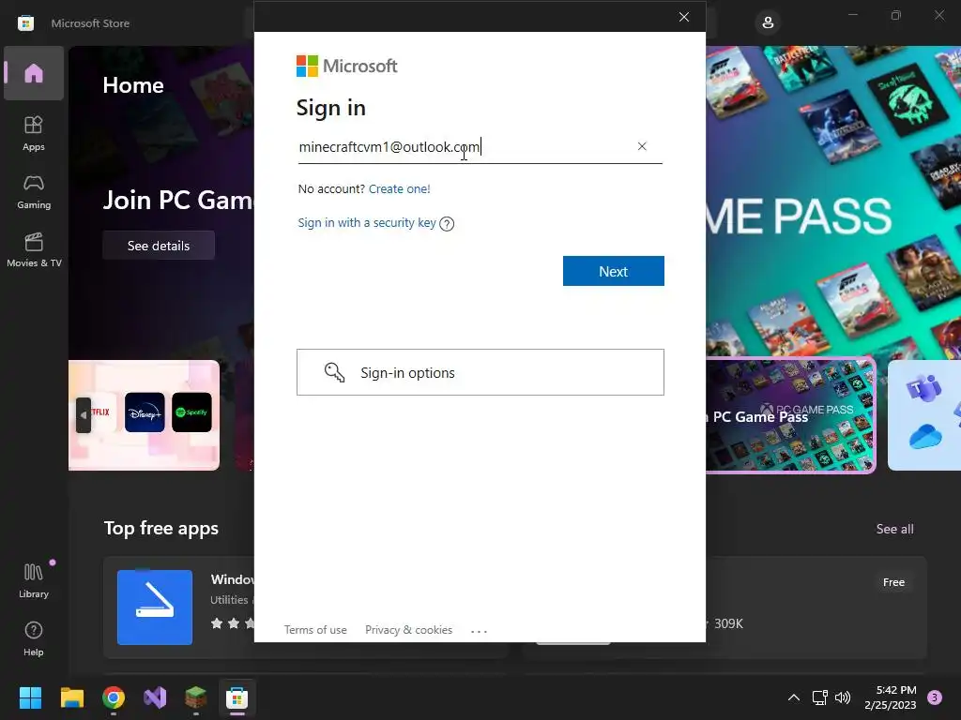961x720 pixels.
Task: Click previous arrow on carousel card
Action: 84,415
